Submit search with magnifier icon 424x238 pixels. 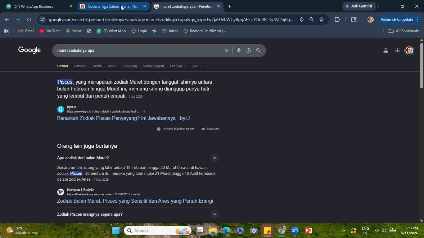pyautogui.click(x=258, y=51)
